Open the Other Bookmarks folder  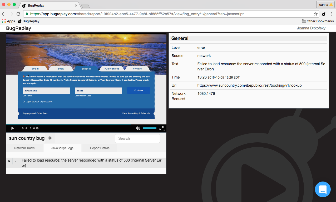point(318,21)
